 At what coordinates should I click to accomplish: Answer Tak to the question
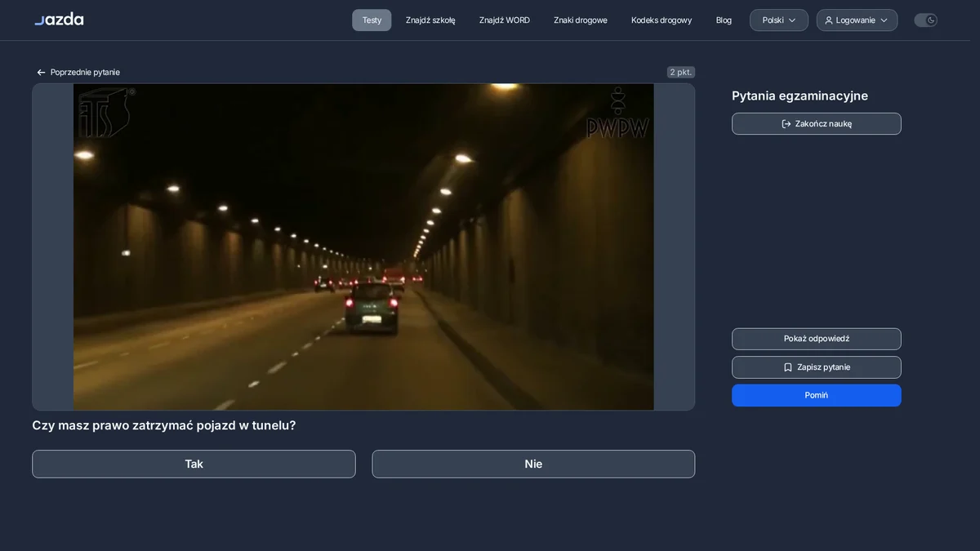(194, 464)
